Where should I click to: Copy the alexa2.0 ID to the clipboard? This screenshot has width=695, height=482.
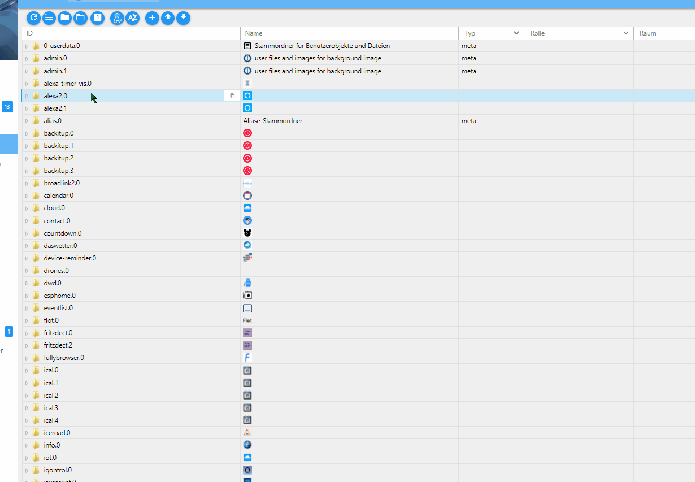pyautogui.click(x=232, y=96)
